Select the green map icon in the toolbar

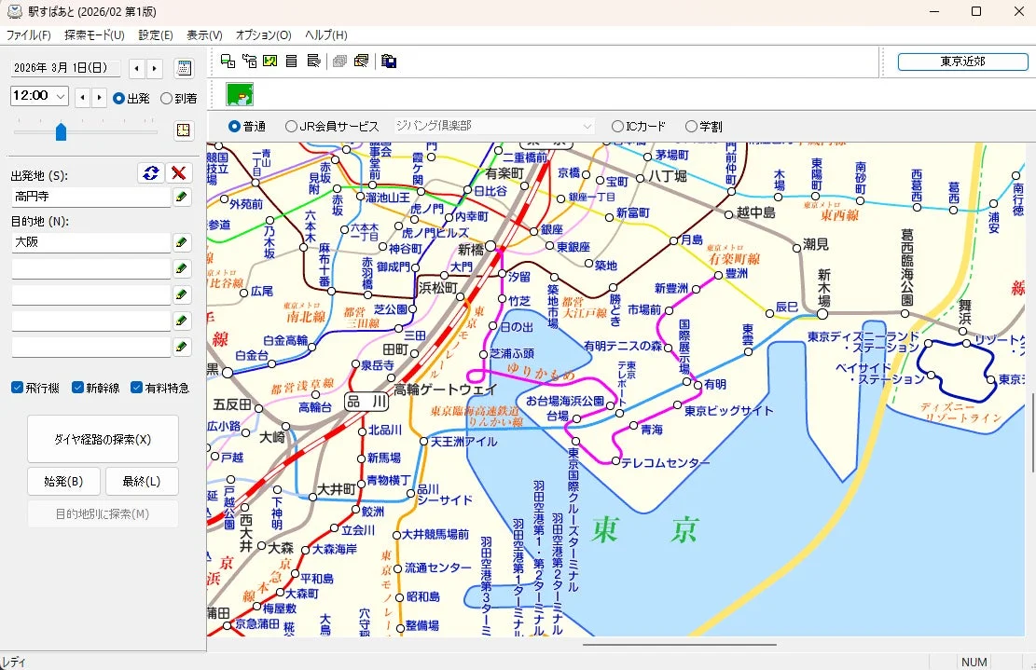269,62
